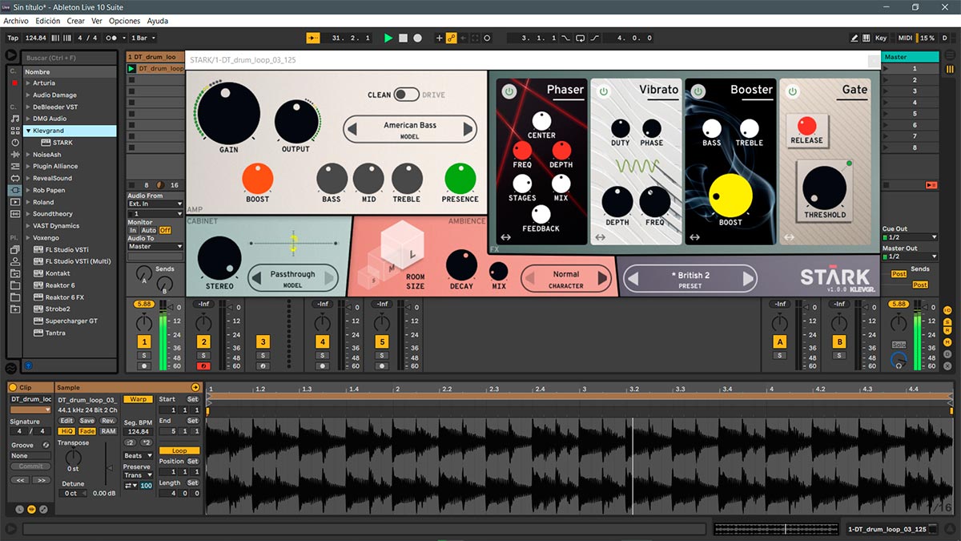Click the Automation Arm chain icon

[x=451, y=38]
